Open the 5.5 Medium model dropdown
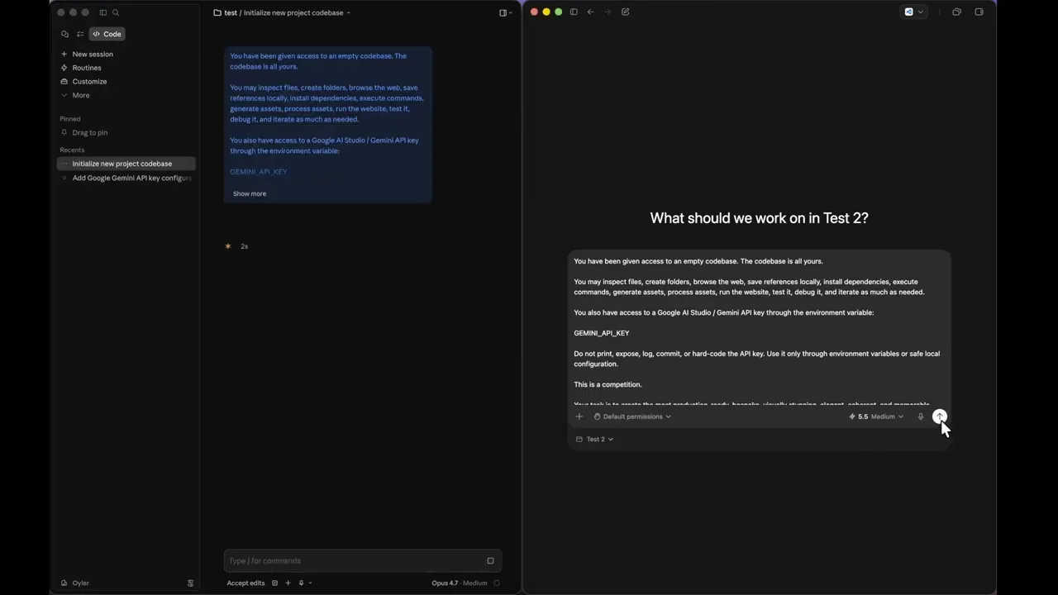The height and width of the screenshot is (595, 1058). pyautogui.click(x=876, y=416)
